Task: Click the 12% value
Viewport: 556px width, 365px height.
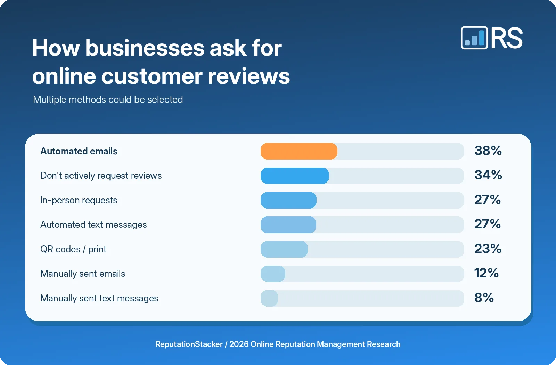Action: click(x=486, y=273)
